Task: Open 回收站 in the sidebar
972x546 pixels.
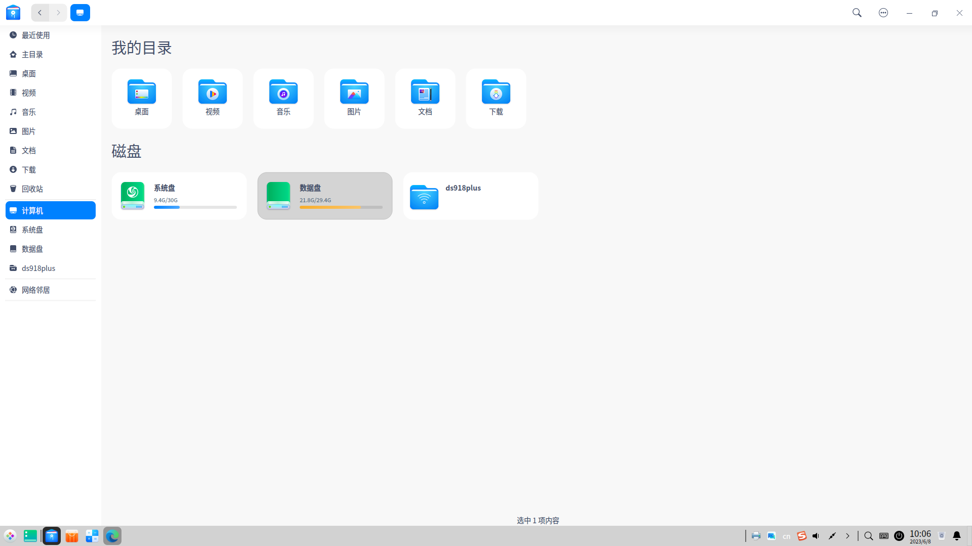Action: click(32, 189)
